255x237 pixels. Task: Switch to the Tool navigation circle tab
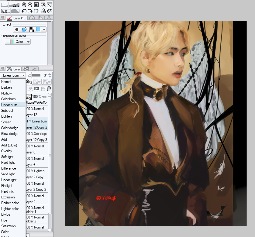tap(32, 18)
